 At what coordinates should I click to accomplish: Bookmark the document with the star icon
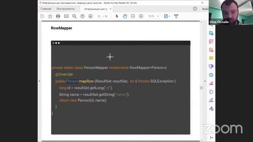point(50,16)
